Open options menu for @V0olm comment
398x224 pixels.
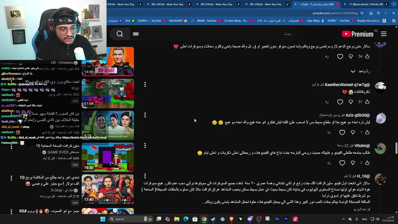tap(145, 146)
